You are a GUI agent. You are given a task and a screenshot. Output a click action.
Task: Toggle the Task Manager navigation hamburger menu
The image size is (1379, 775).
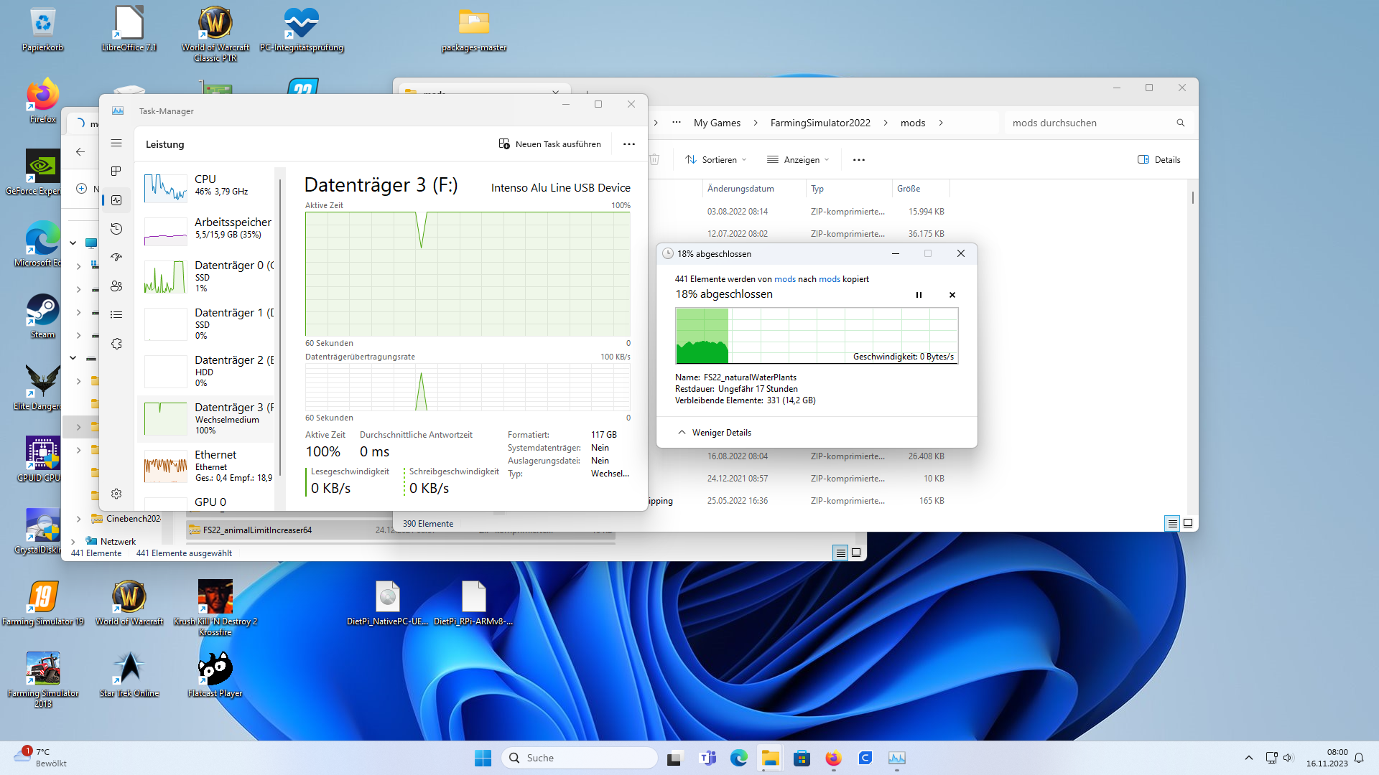click(x=116, y=143)
